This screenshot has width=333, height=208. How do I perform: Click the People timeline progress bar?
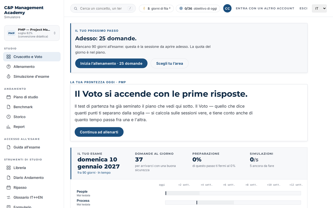coord(233,193)
